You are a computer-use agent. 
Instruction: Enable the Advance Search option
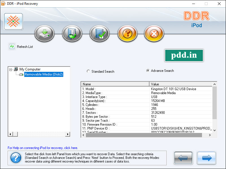(147, 71)
